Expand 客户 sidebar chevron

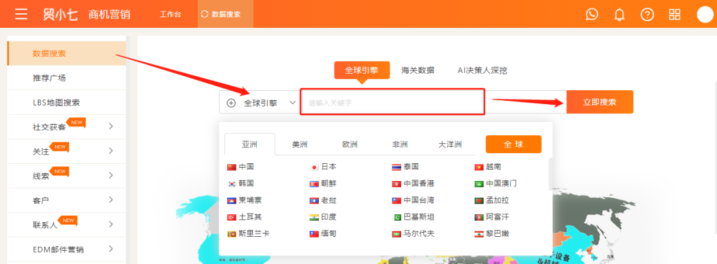click(111, 200)
